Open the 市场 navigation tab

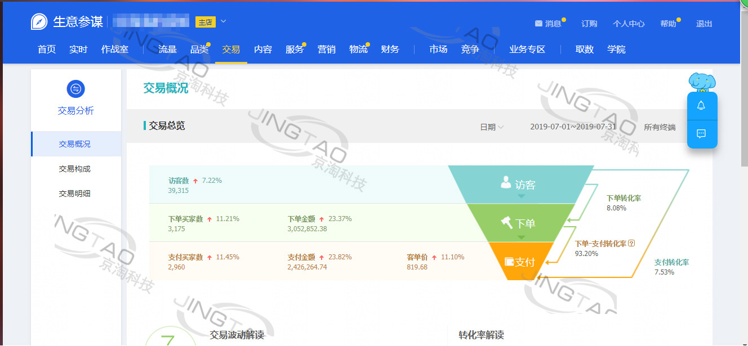point(438,50)
